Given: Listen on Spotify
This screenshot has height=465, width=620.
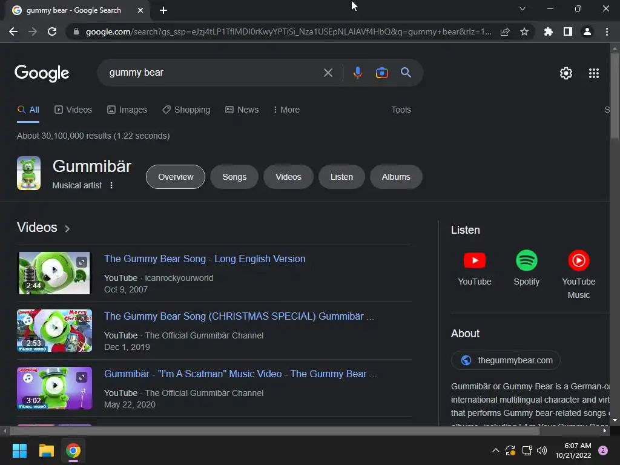Looking at the screenshot, I should (x=526, y=268).
